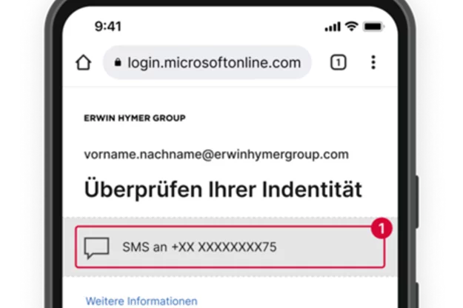Tap the Wi-Fi status icon
Image resolution: width=463 pixels, height=308 pixels.
351,26
